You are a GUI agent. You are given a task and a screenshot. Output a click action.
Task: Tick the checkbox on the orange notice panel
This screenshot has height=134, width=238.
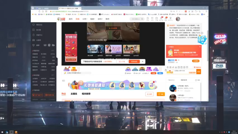(x=167, y=47)
